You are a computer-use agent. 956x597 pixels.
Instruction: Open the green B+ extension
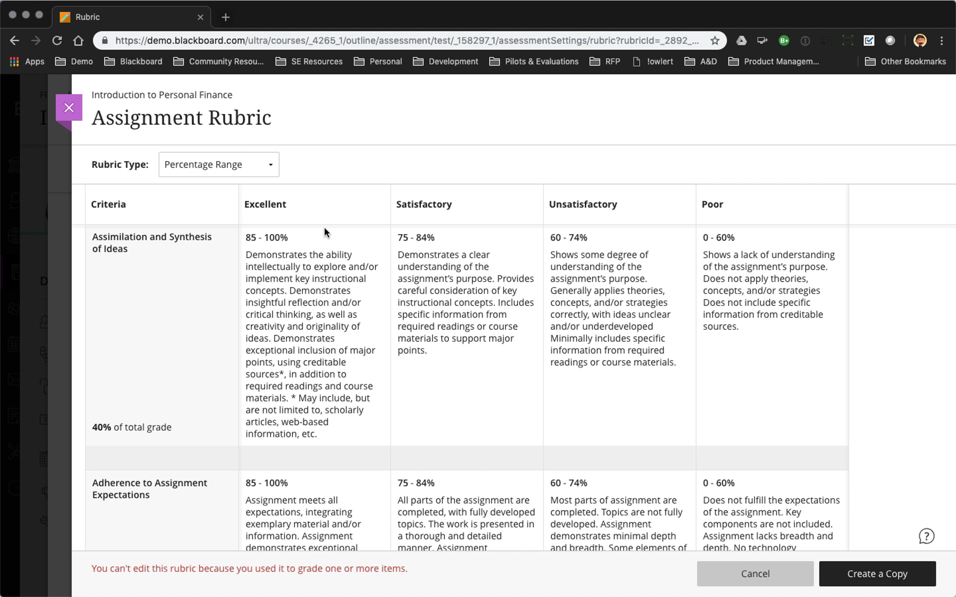pos(784,41)
